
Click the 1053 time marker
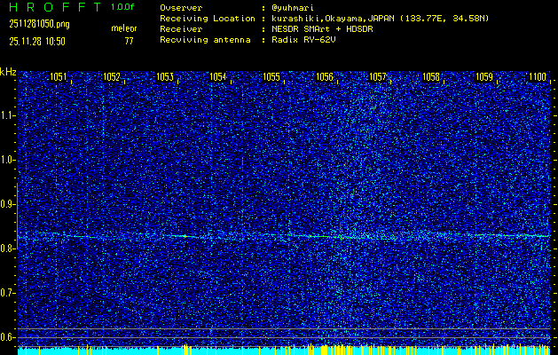click(165, 77)
